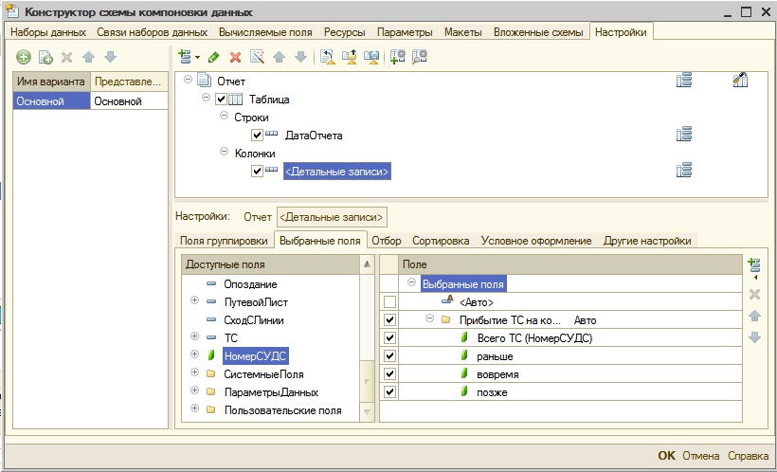The height and width of the screenshot is (472, 777).
Task: Go to the Ресурсы tab
Action: point(345,32)
